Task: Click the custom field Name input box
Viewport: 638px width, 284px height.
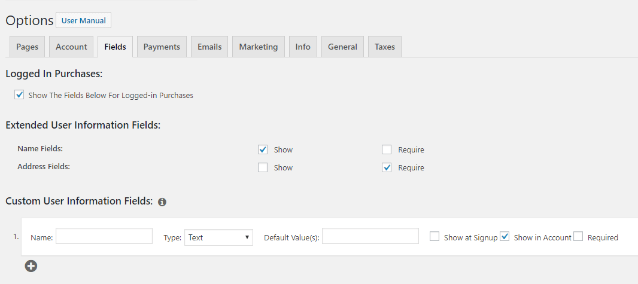Action: click(x=104, y=236)
